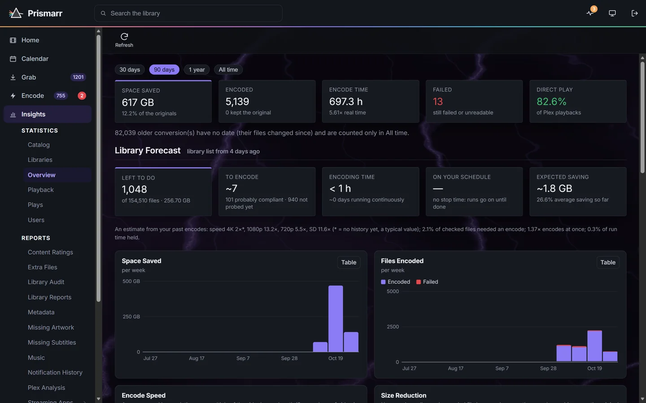Click the main page scrollbar thumb

pos(642,117)
